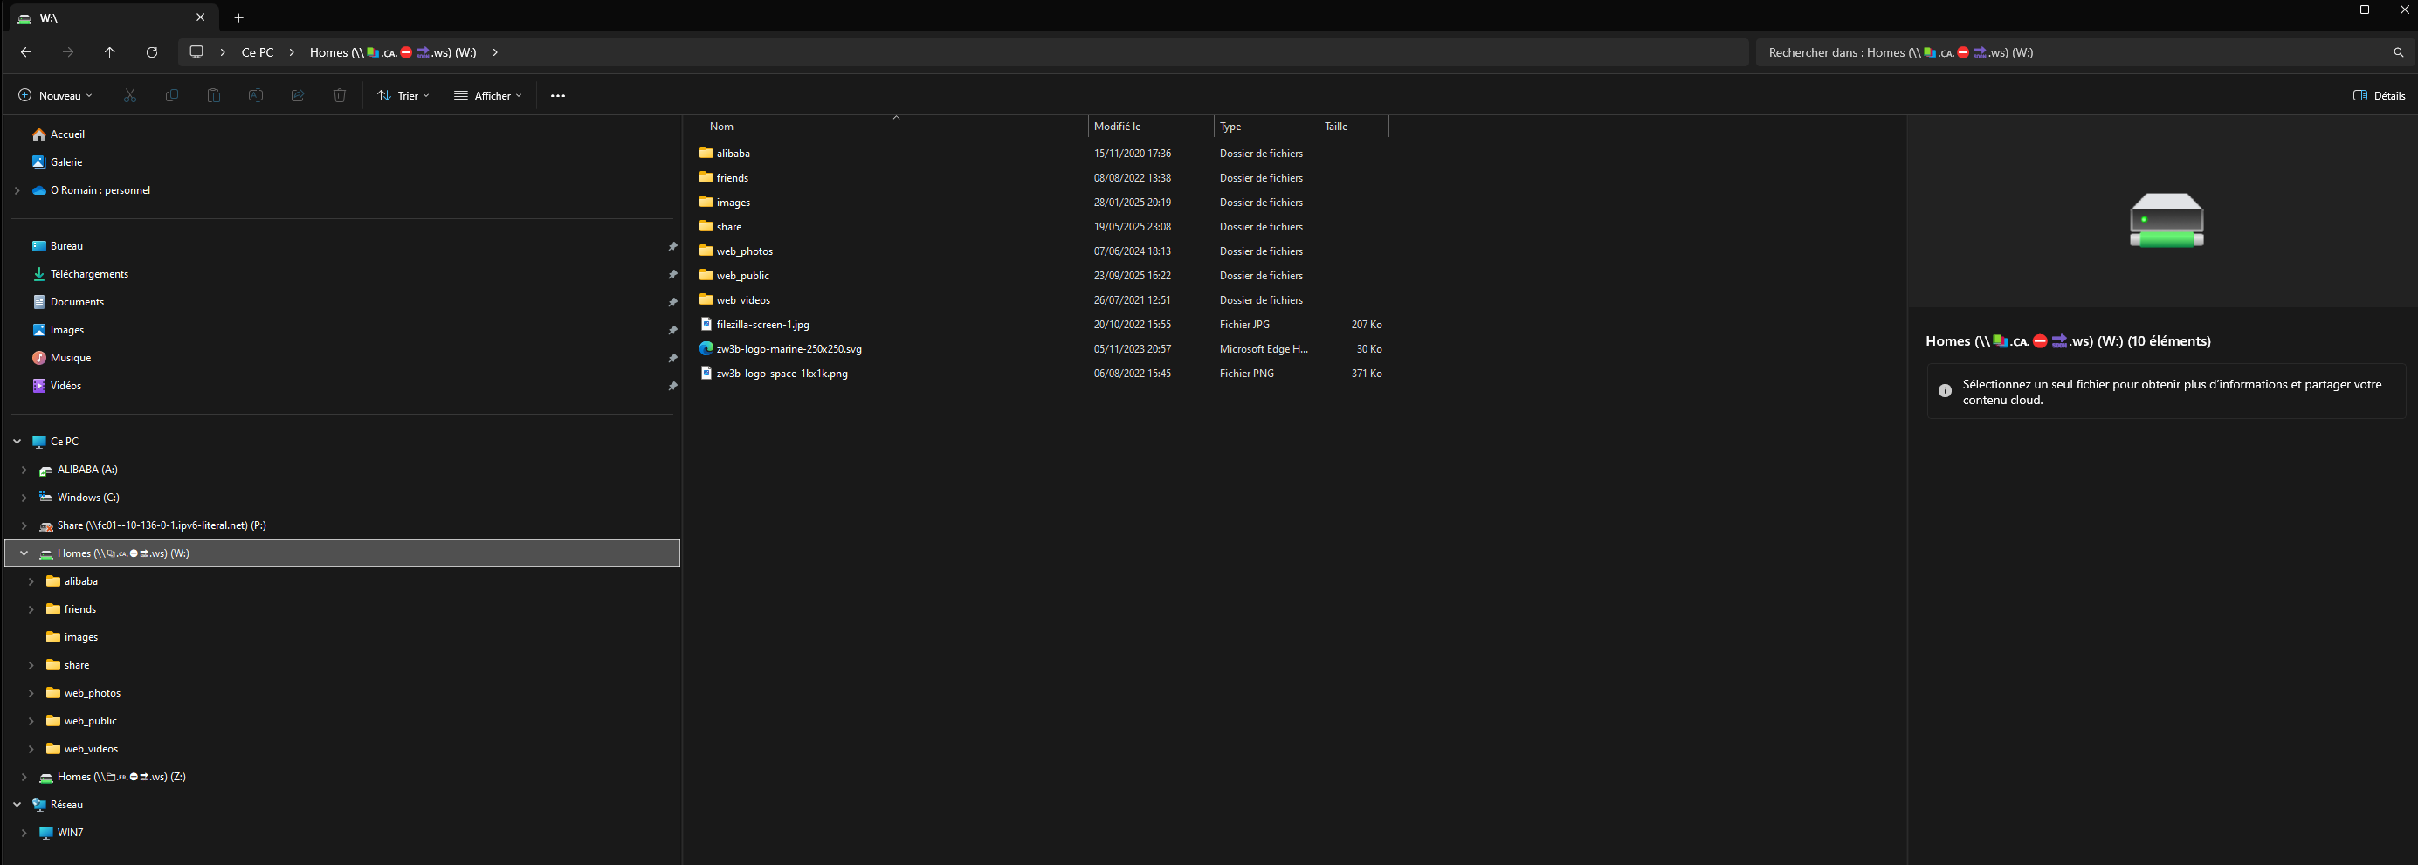2418x865 pixels.
Task: Go up one directory level
Action: pos(110,52)
